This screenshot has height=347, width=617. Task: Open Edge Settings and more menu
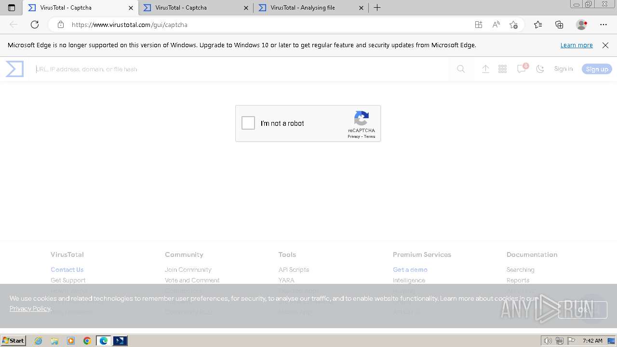[604, 25]
